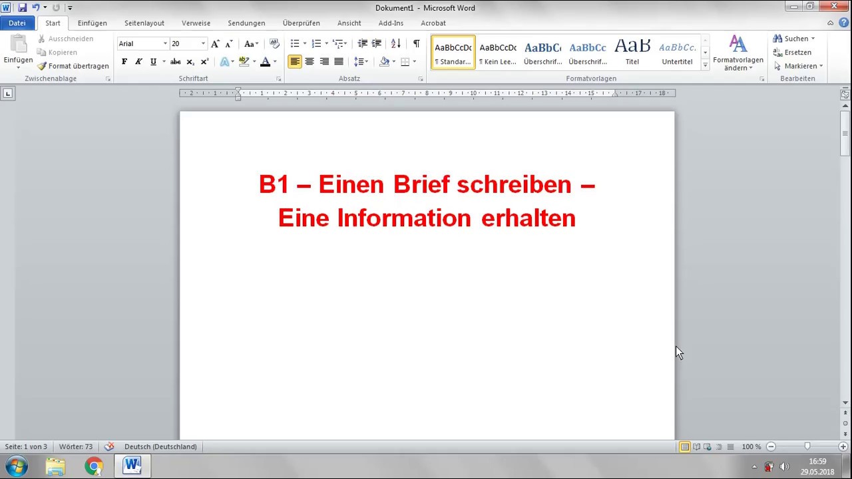
Task: Apply subscript formatting
Action: pos(190,61)
